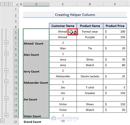Click the Select All corner triangle
Viewport: 130px width, 125px height.
pyautogui.click(x=16, y=4)
